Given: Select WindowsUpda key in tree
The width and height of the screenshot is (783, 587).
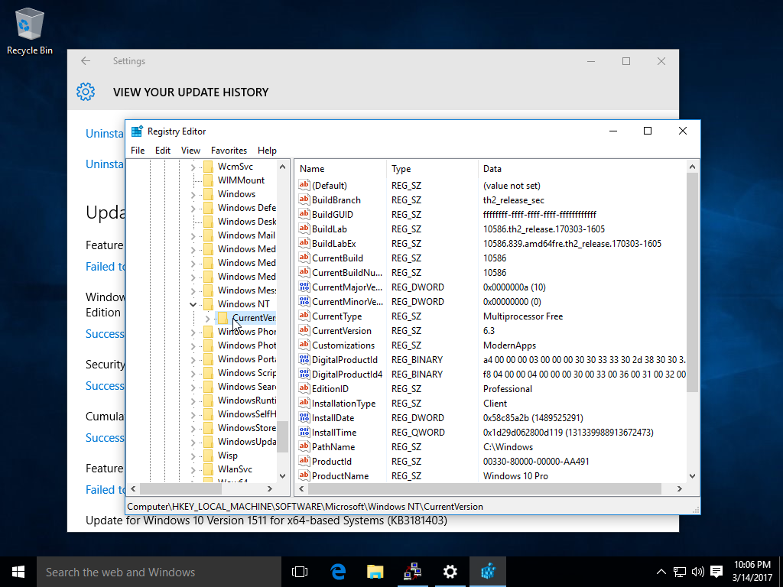Looking at the screenshot, I should coord(247,442).
